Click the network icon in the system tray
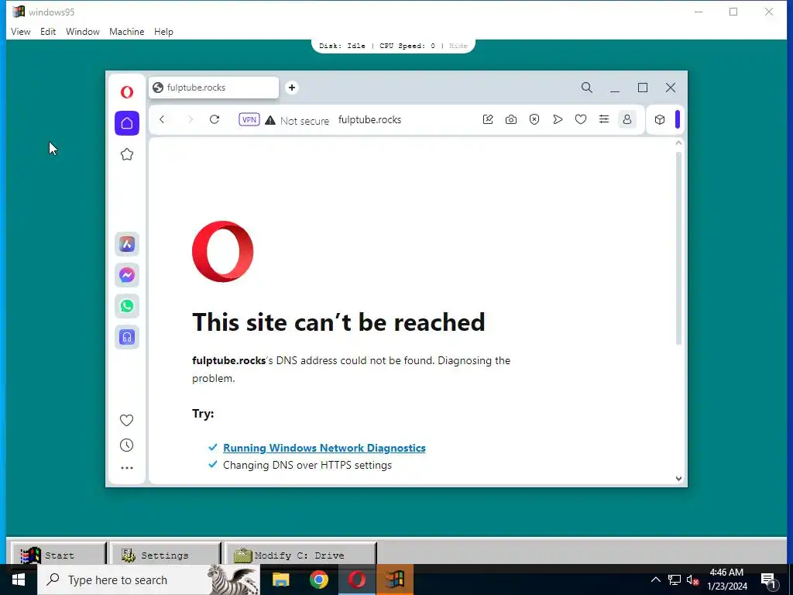This screenshot has width=793, height=595. (675, 580)
